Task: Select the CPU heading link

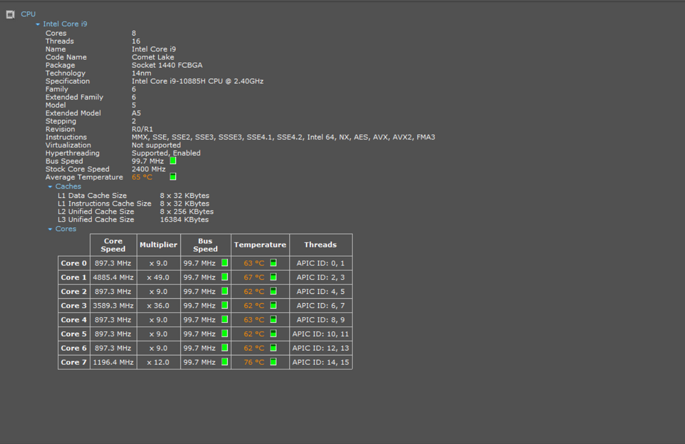Action: pos(29,15)
